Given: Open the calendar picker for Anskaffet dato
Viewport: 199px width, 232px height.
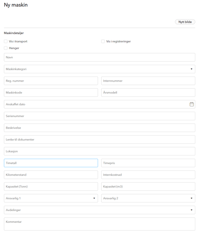Looking at the screenshot, I should [x=192, y=104].
